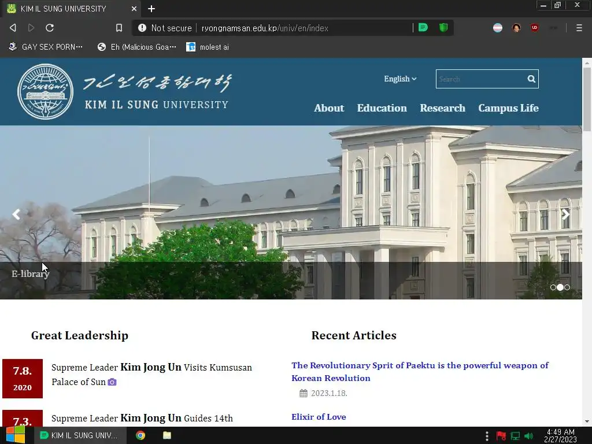Select the first carousel dot
The height and width of the screenshot is (444, 592).
[553, 287]
